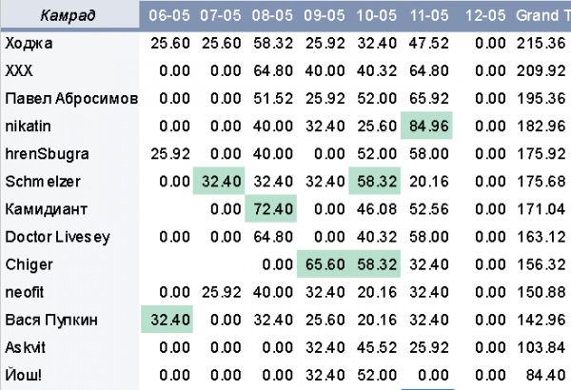Select the 08-05 column header
Image resolution: width=571 pixels, height=390 pixels.
click(272, 15)
